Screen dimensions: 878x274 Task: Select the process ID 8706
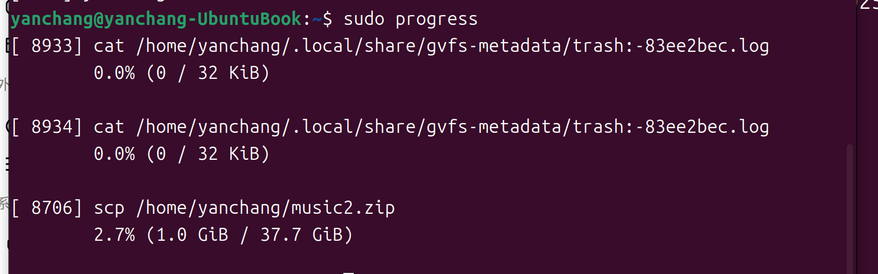[51, 208]
